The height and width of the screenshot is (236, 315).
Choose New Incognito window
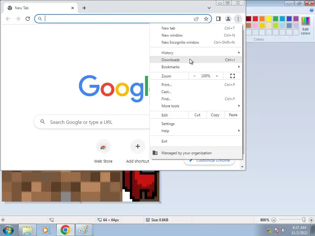(196, 42)
